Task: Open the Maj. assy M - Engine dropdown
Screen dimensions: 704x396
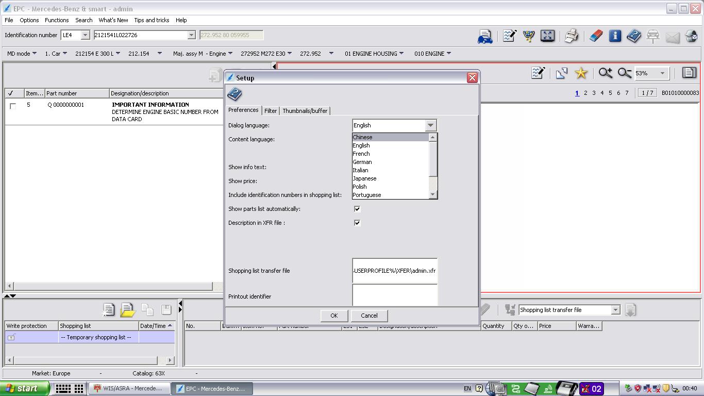Action: (203, 54)
